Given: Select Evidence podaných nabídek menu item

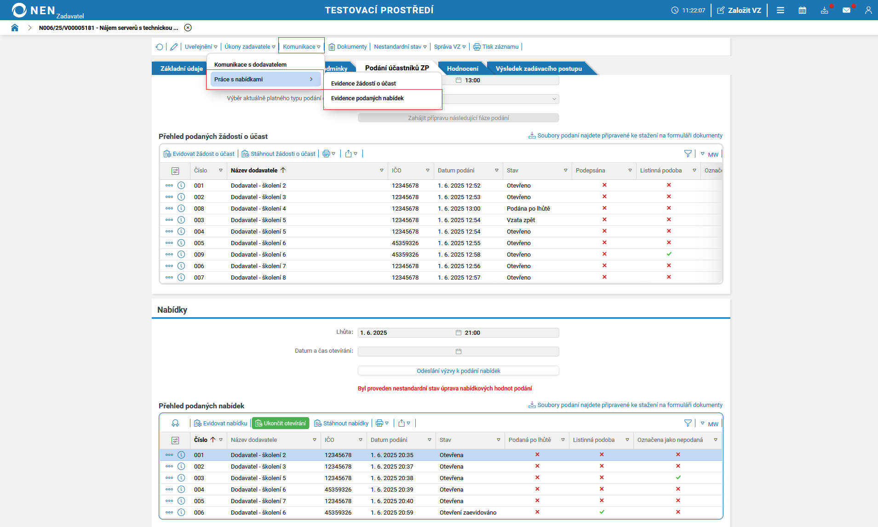Looking at the screenshot, I should point(367,98).
